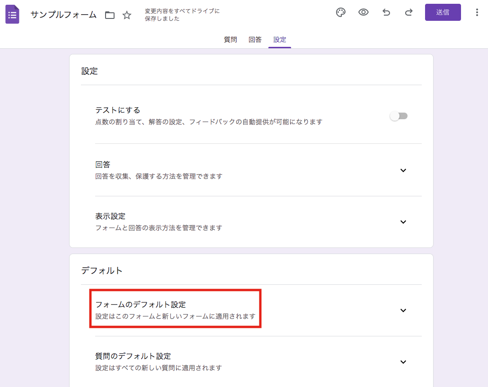Click the purple 送信 button
Viewport: 488px width, 387px height.
point(443,12)
